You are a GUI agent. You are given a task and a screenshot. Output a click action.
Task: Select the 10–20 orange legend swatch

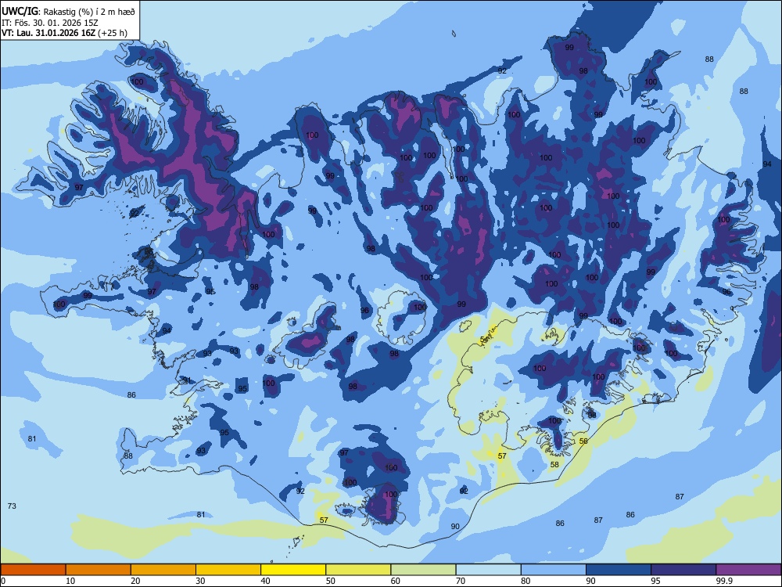[x=99, y=570]
